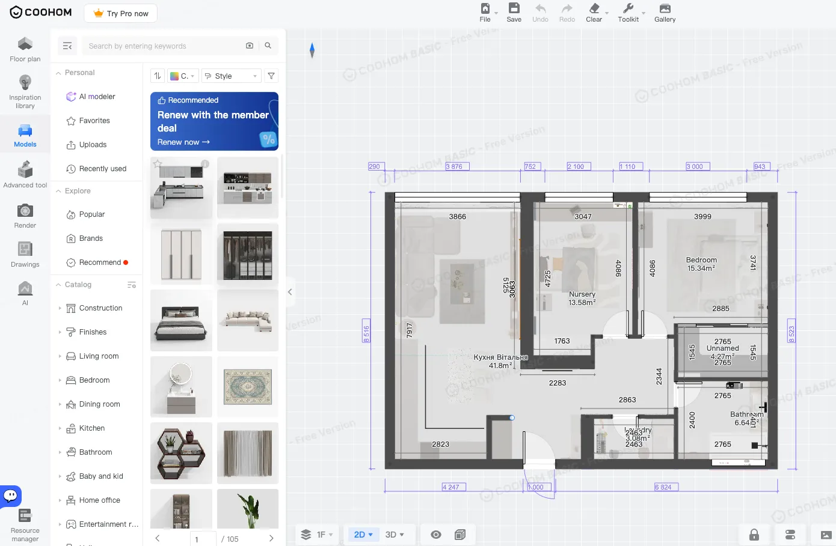Click the camera image search icon

click(250, 46)
